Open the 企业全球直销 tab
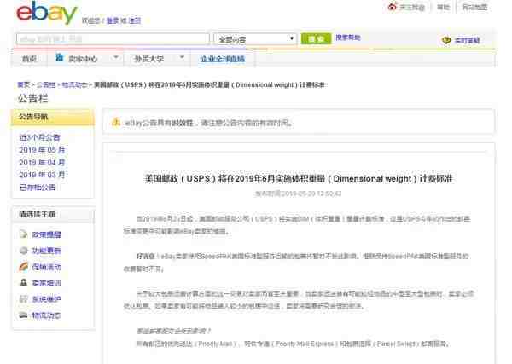512x364 pixels. (x=223, y=59)
